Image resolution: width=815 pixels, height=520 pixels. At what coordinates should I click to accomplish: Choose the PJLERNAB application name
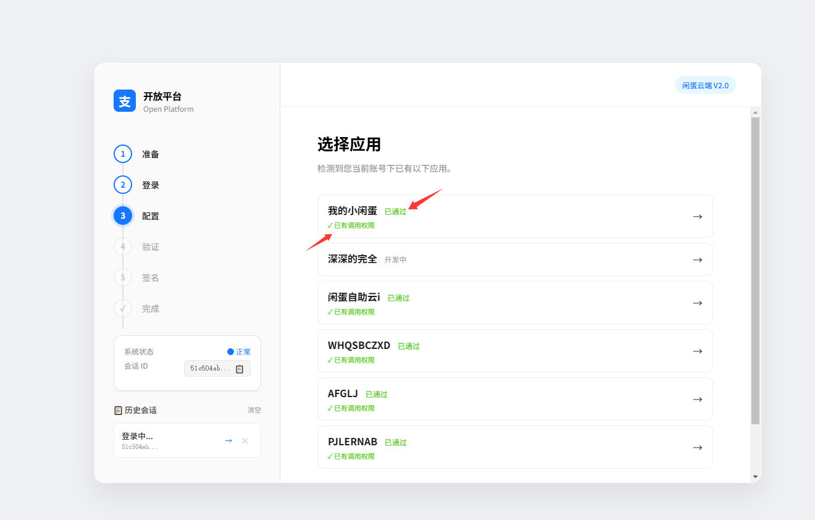tap(353, 442)
